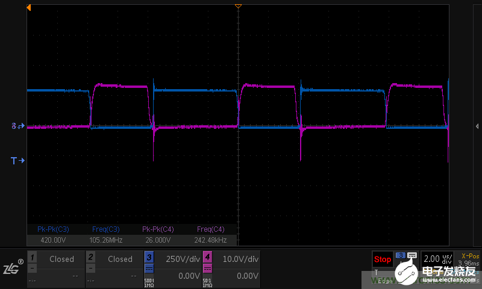Click the channel 3 offset 0.00V value
The width and height of the screenshot is (482, 289).
click(x=188, y=276)
